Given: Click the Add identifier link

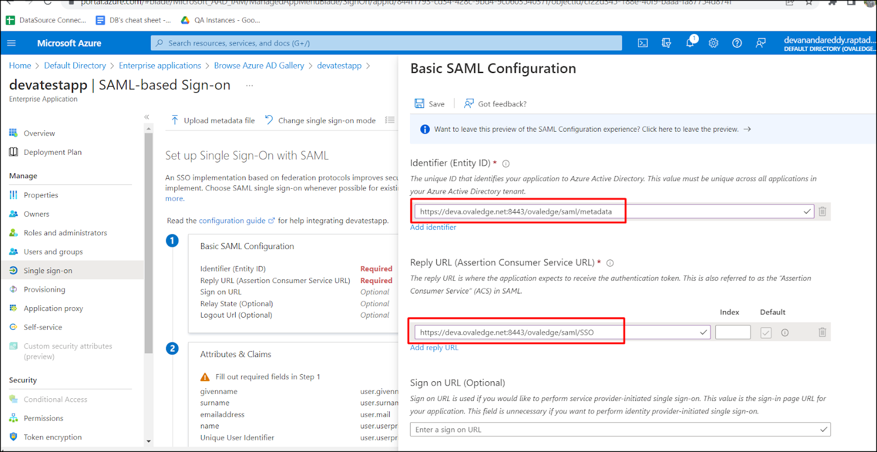Looking at the screenshot, I should 433,227.
